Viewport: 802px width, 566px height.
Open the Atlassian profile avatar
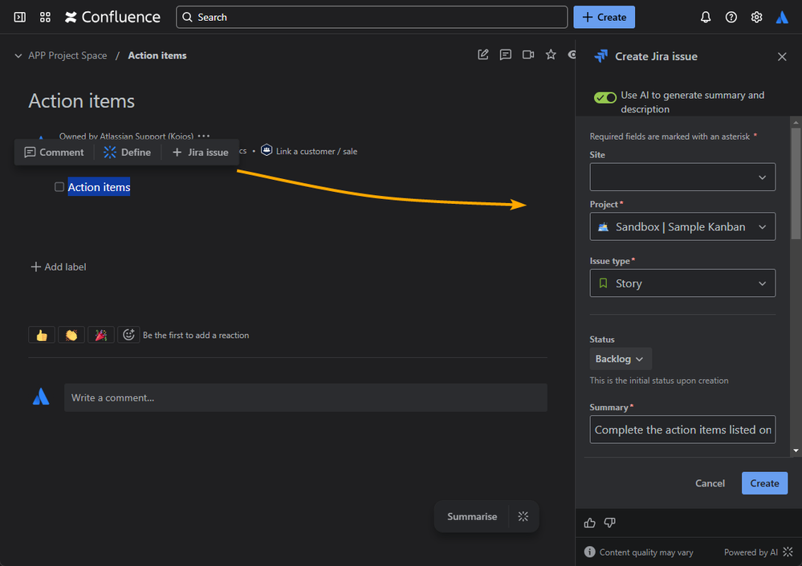point(782,18)
